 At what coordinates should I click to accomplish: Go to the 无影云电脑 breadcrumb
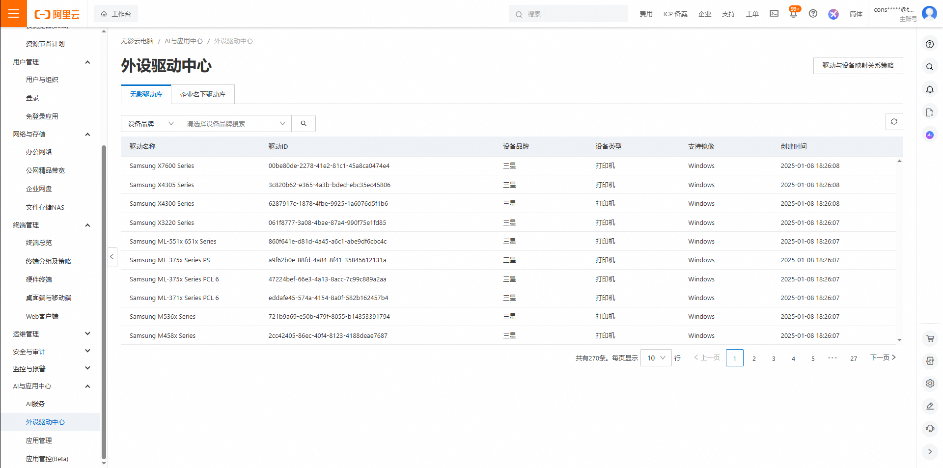(137, 41)
